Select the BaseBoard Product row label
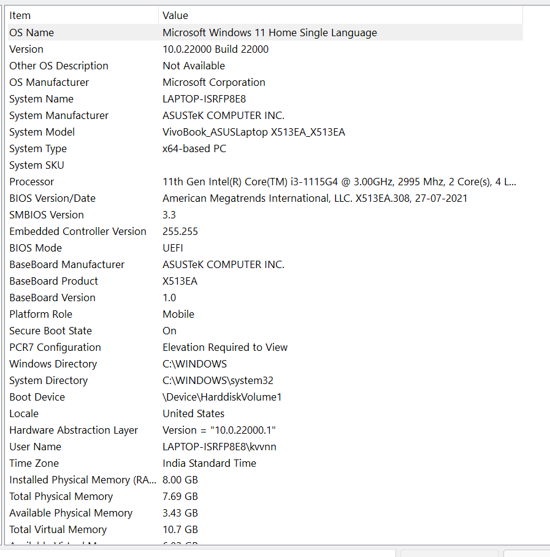 [x=53, y=282]
